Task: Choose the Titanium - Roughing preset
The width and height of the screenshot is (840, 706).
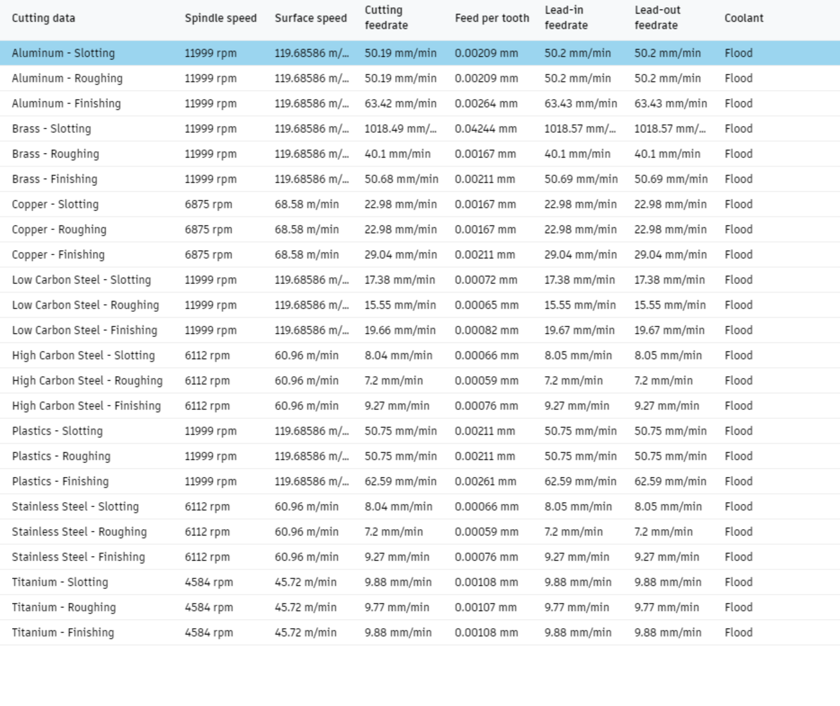Action: pos(420,607)
